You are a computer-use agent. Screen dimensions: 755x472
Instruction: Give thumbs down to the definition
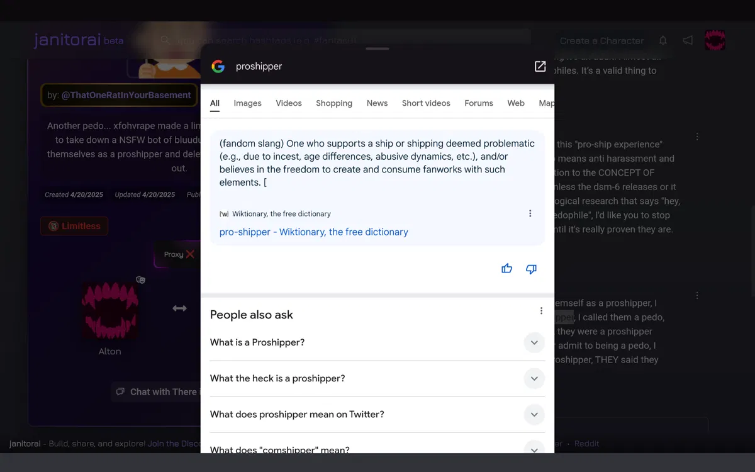(531, 269)
